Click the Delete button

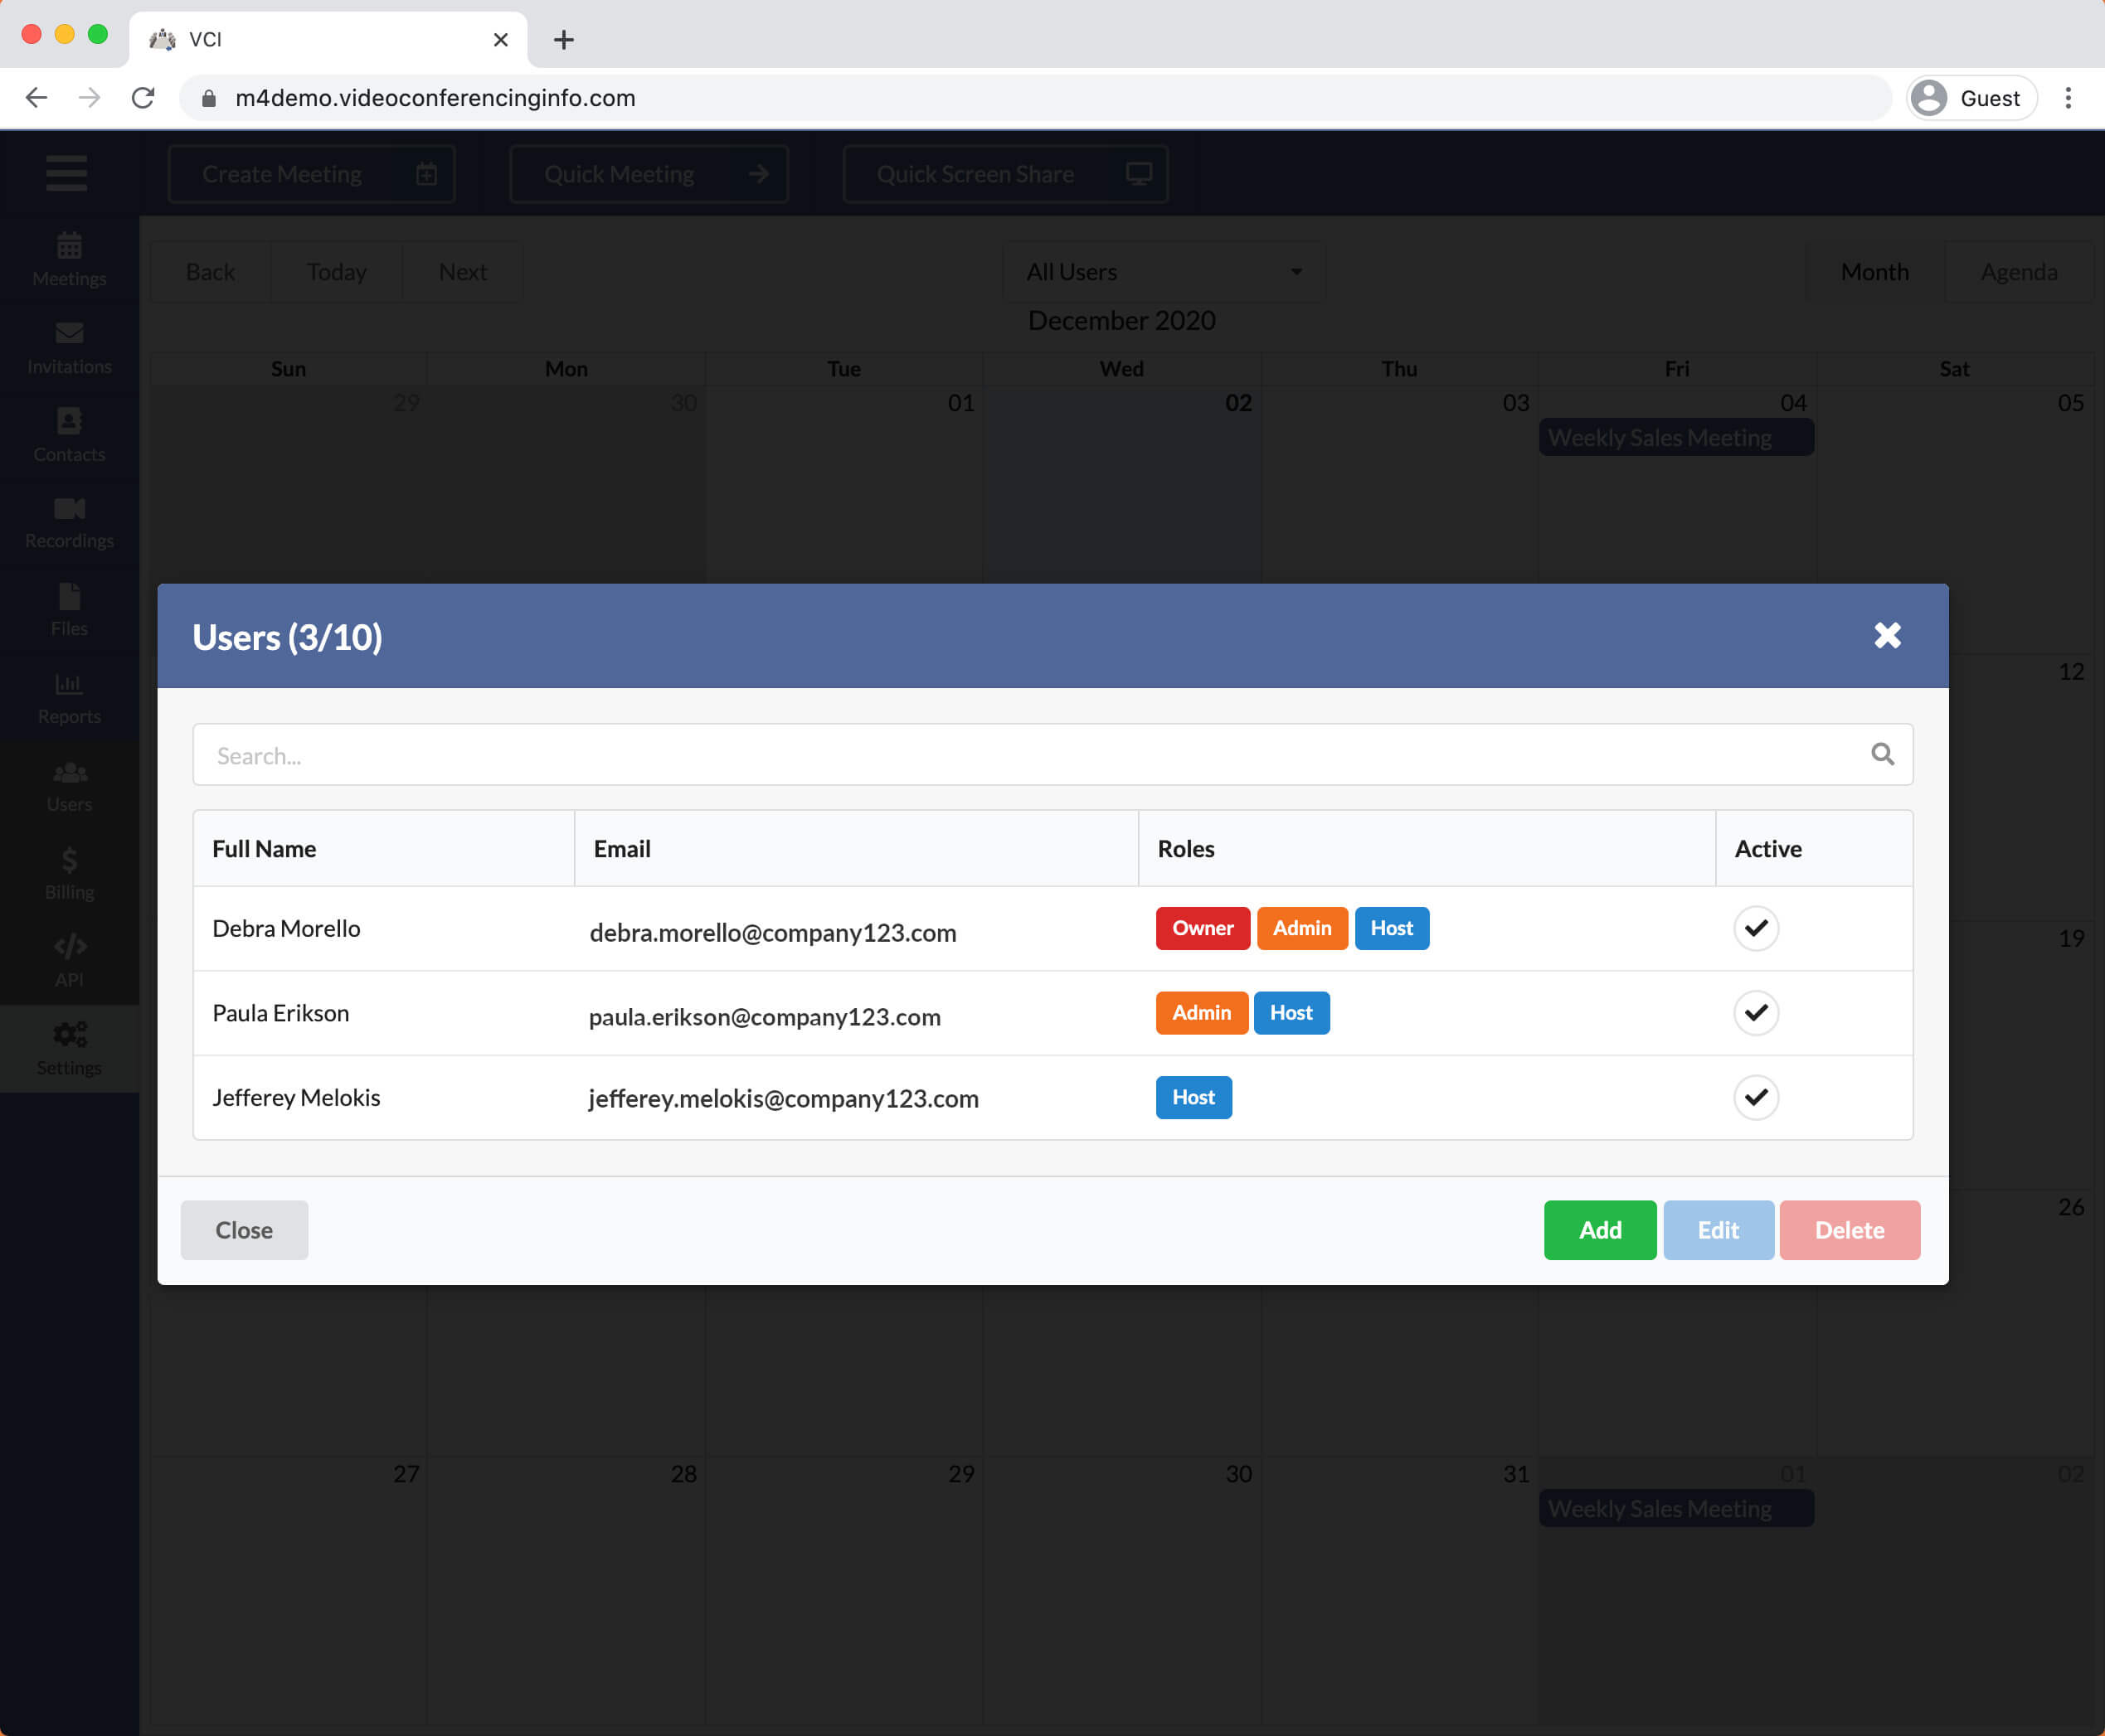pos(1849,1230)
